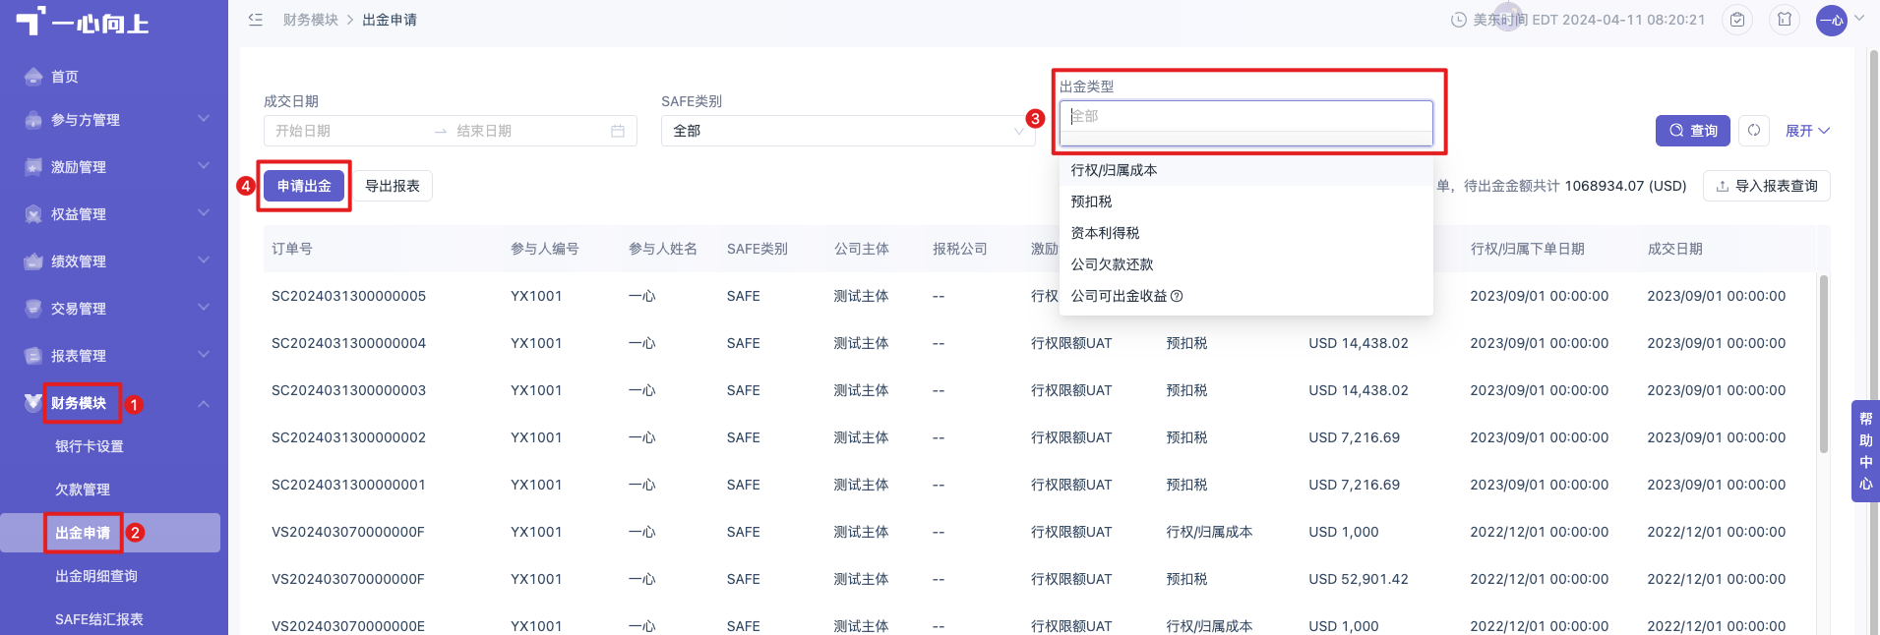Click order number SC2024031300000005
Screen dimensions: 1880x635
click(x=348, y=296)
